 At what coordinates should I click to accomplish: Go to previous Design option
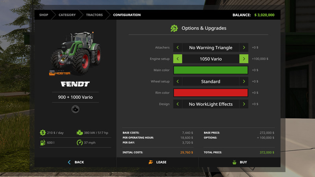tap(178, 104)
